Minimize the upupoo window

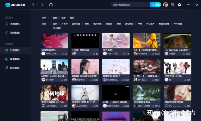click(x=188, y=5)
